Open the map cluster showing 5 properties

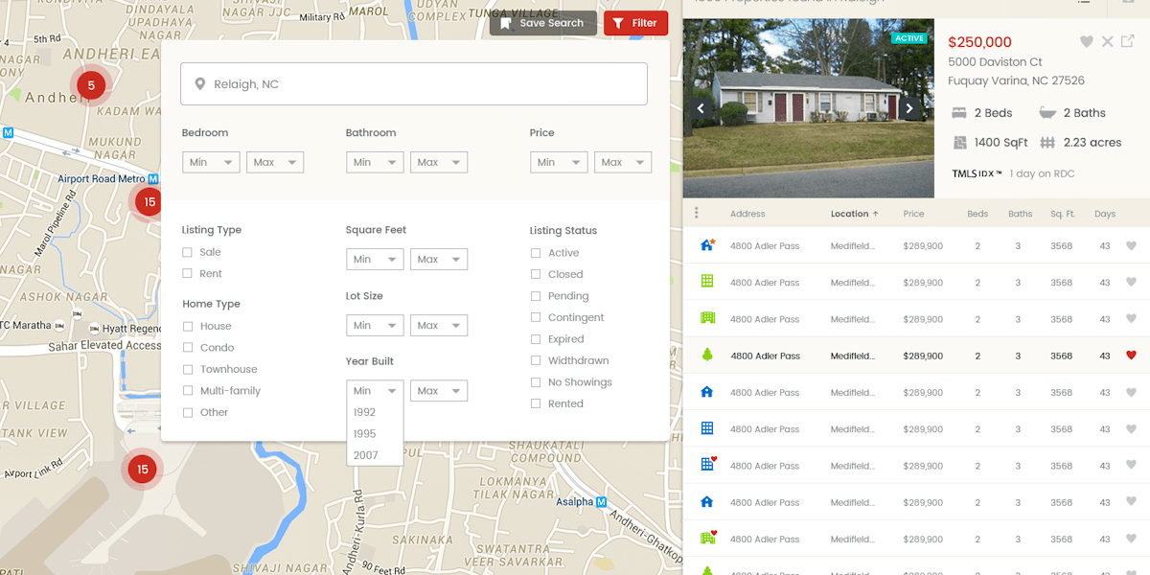click(90, 84)
